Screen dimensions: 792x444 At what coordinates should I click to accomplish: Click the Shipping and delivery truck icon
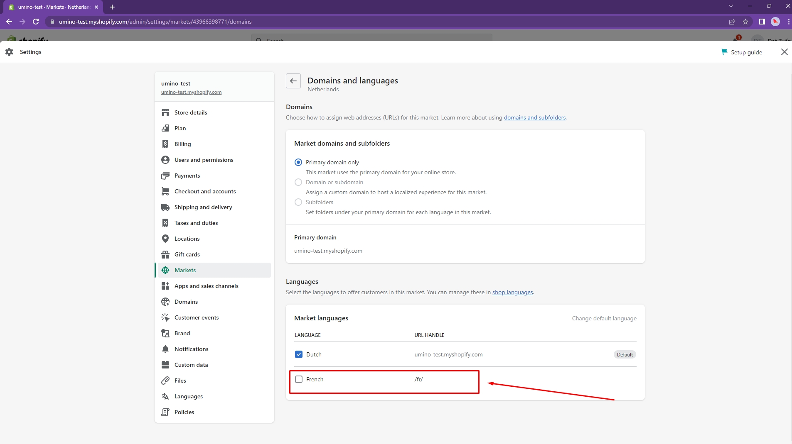point(165,207)
